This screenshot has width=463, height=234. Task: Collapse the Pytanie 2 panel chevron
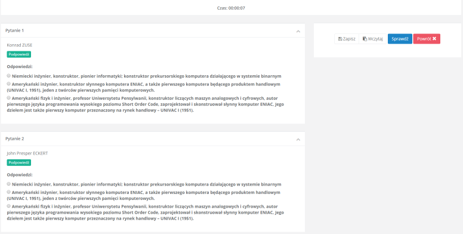(298, 139)
